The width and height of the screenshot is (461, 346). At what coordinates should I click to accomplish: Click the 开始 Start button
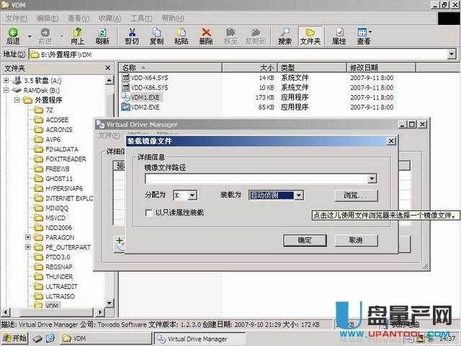point(14,338)
